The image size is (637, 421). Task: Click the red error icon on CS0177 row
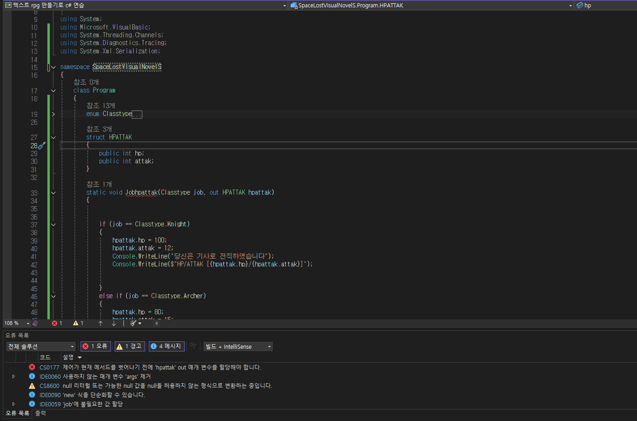pyautogui.click(x=32, y=367)
